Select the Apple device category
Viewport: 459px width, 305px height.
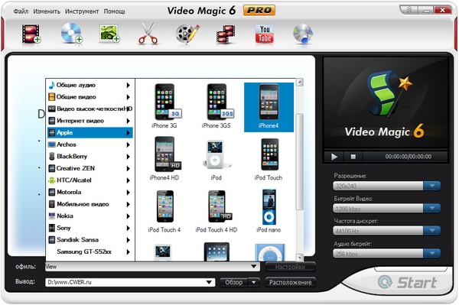point(90,133)
